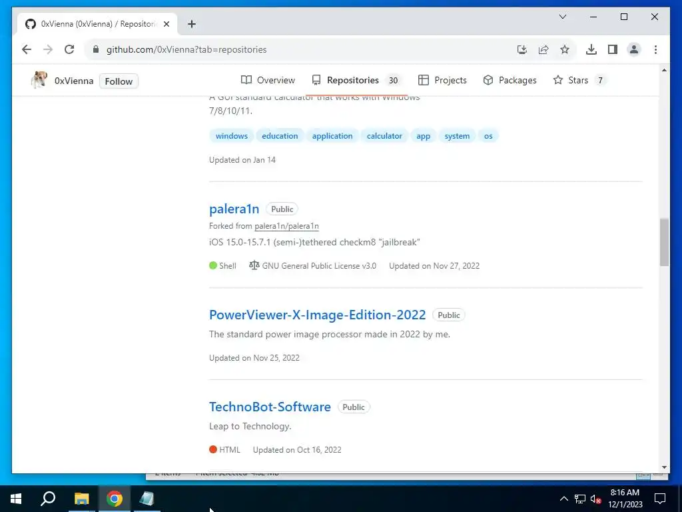Screen dimensions: 682x512
Task: Open the Packages tab
Action: 510,80
